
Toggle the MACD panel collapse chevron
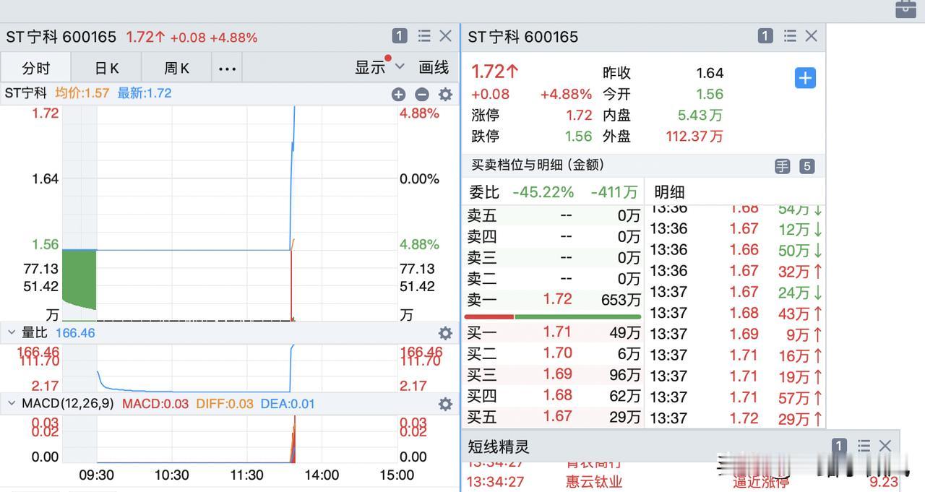tap(12, 404)
